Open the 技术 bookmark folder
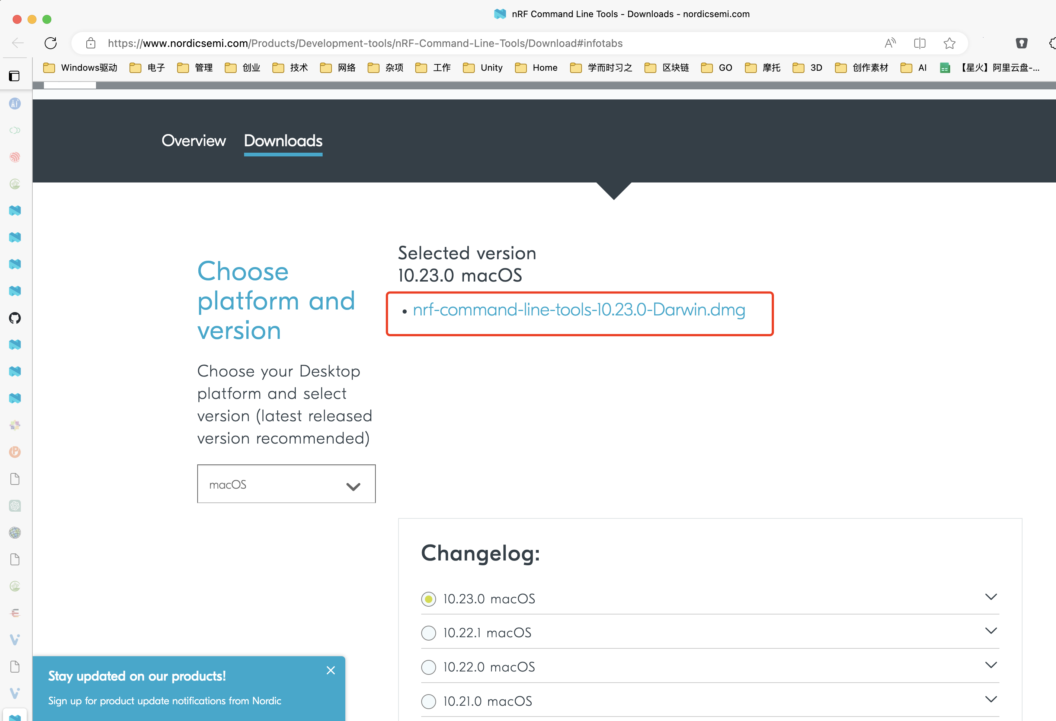Viewport: 1056px width, 721px height. pos(290,68)
